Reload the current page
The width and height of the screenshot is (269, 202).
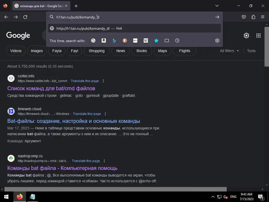(x=25, y=17)
